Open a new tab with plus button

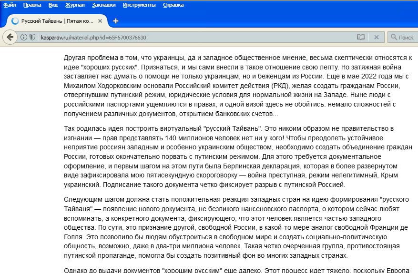[x=116, y=21]
